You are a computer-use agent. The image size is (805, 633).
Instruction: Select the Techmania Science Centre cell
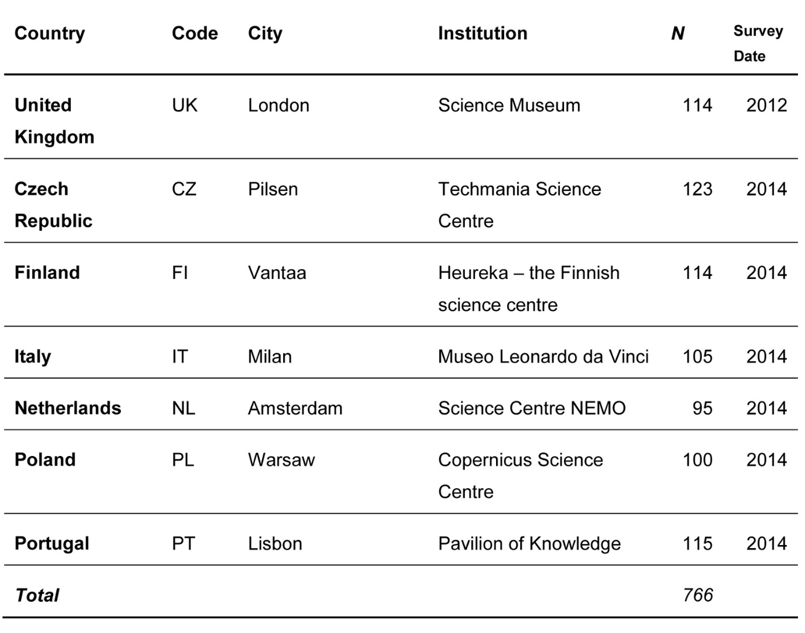point(519,205)
